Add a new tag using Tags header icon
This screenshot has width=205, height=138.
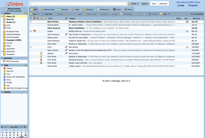pyautogui.click(x=26, y=65)
